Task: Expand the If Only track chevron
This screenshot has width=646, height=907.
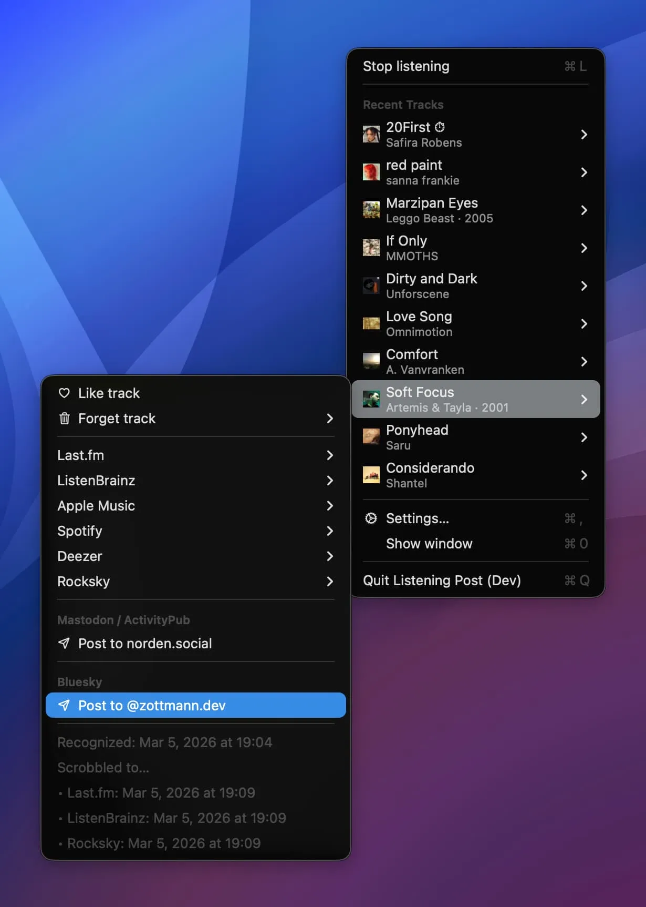Action: (584, 248)
